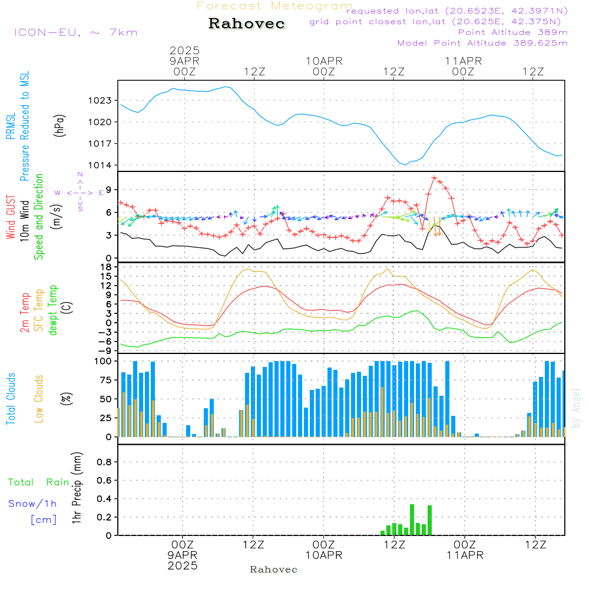Viewport: 589px width, 589px height.
Task: Click the 'by Angel' credit text
Action: coord(576,408)
